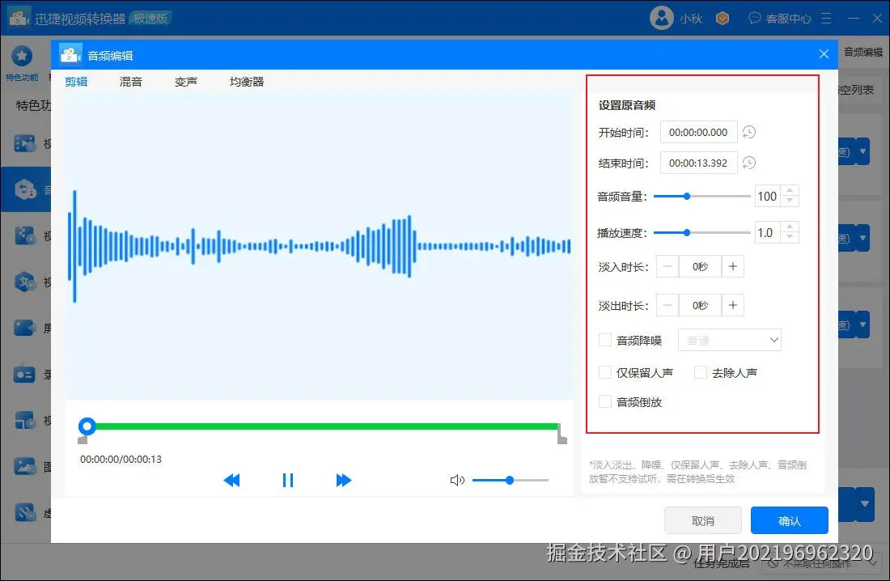Increase 淡入时长 with plus button

coord(733,266)
